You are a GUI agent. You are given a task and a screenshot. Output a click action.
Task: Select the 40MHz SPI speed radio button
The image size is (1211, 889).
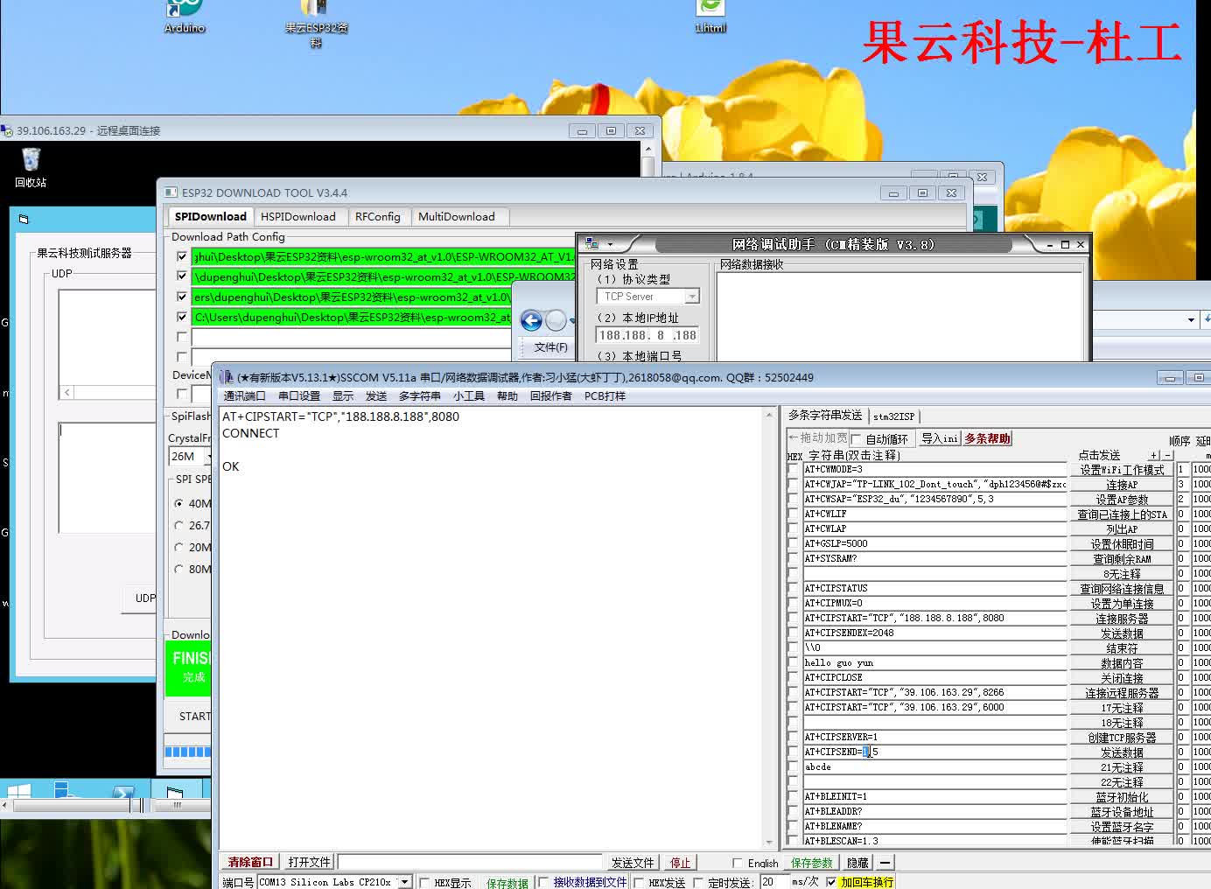tap(179, 504)
